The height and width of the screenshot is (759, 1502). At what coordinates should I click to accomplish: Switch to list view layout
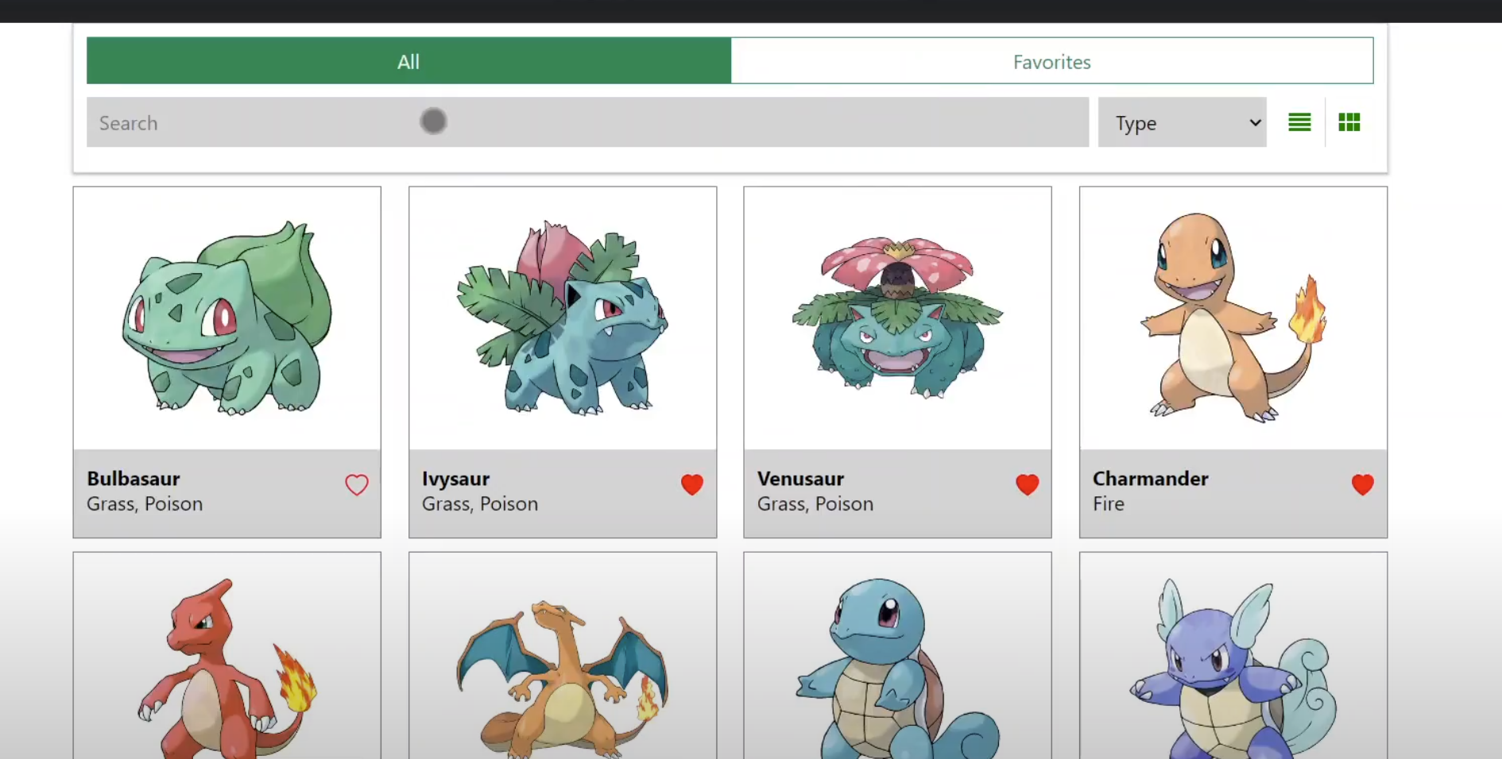click(1299, 122)
